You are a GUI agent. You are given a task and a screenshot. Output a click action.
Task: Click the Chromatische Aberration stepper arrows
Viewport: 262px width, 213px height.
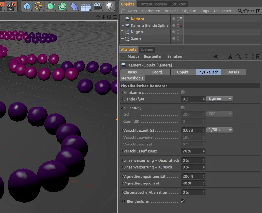pyautogui.click(x=204, y=192)
